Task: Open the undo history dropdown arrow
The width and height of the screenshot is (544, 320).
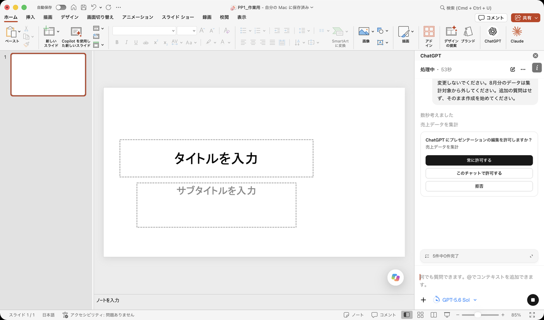Action: (101, 7)
